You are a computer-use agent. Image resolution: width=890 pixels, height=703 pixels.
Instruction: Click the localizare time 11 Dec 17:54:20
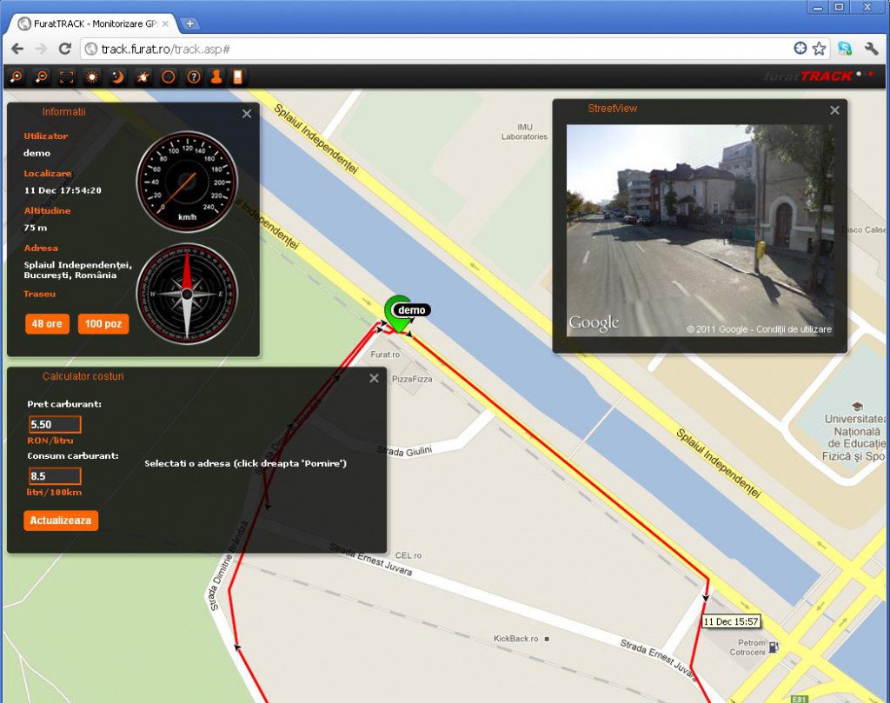63,190
